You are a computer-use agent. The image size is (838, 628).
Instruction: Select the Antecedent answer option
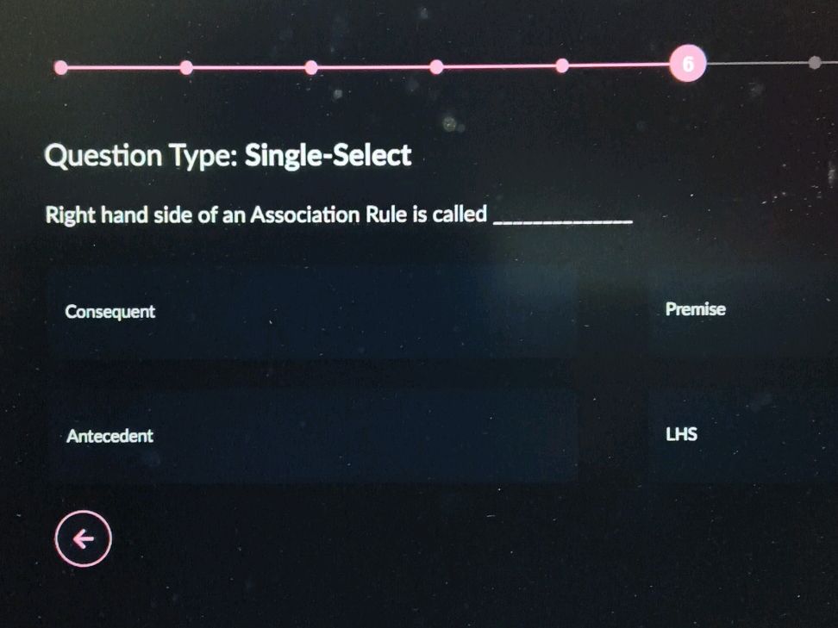tap(110, 437)
